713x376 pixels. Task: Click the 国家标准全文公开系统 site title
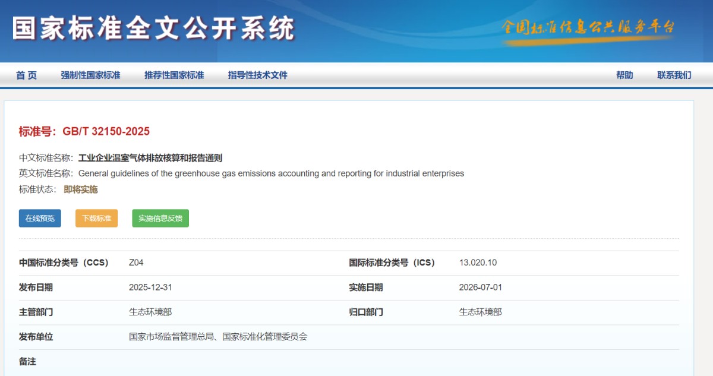point(153,28)
